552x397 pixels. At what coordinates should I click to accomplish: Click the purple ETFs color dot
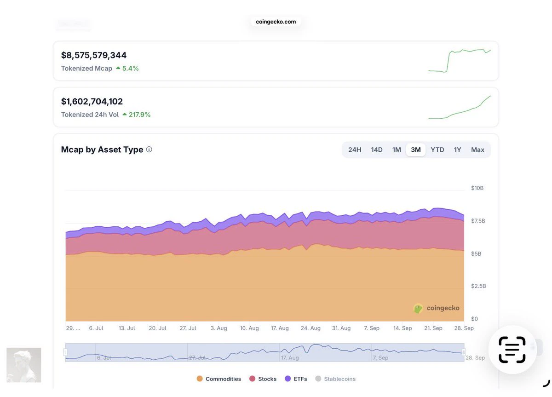click(x=288, y=379)
